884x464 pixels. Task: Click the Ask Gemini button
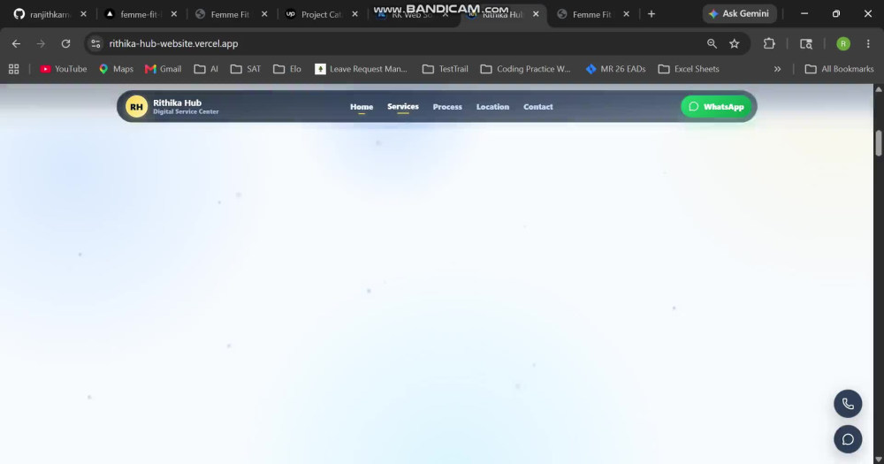(739, 13)
